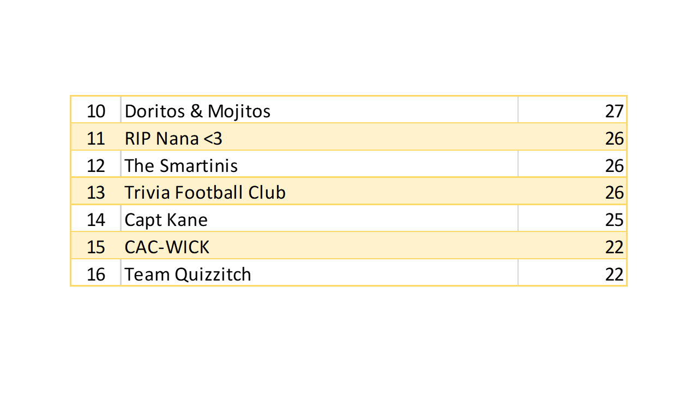This screenshot has height=393, width=698.
Task: Select Team Quizzitch's score of 22
Action: click(614, 274)
